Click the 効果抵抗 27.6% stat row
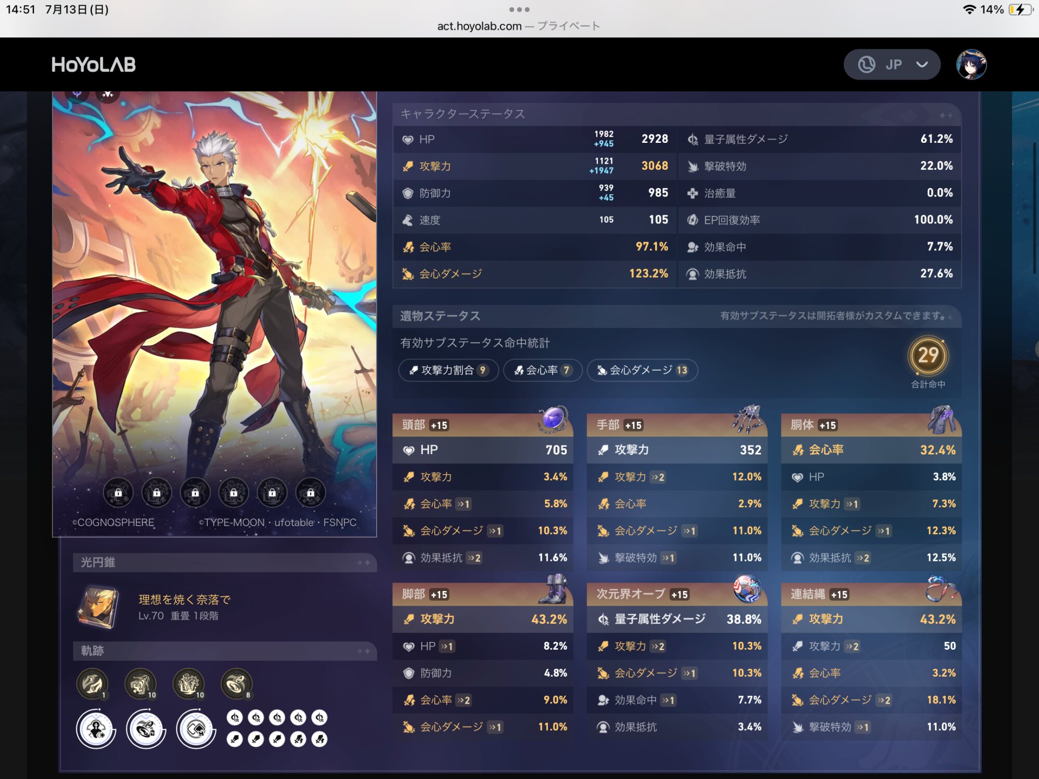 tap(820, 274)
